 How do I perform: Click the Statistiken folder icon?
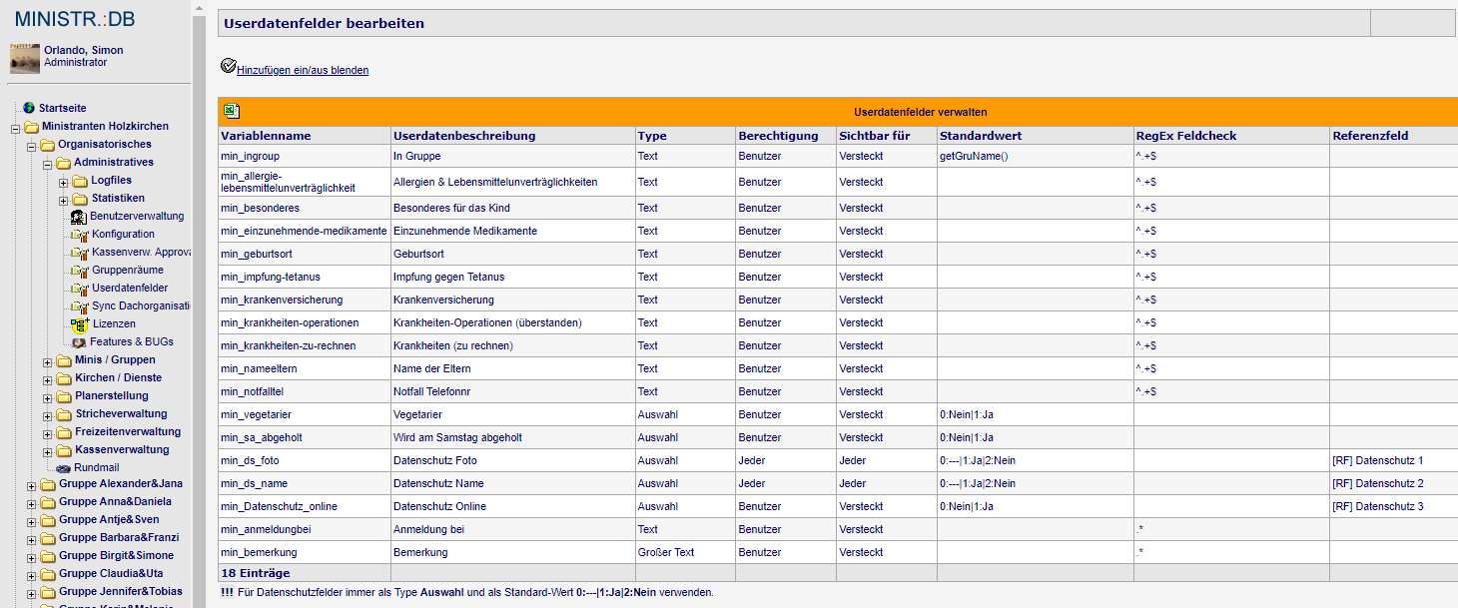coord(80,199)
